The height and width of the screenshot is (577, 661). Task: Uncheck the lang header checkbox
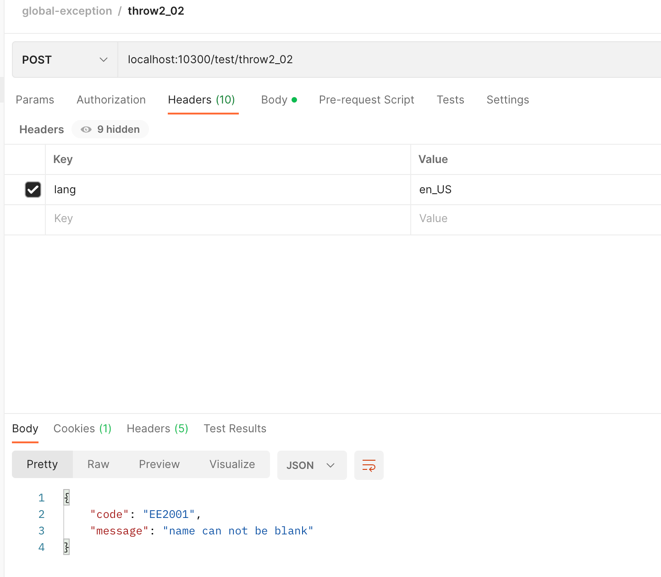pos(33,190)
